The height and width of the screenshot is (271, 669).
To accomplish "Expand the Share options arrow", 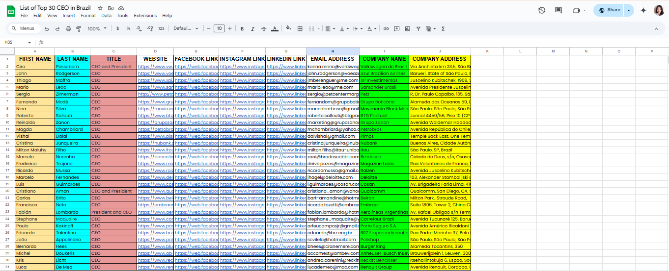I will tap(629, 10).
